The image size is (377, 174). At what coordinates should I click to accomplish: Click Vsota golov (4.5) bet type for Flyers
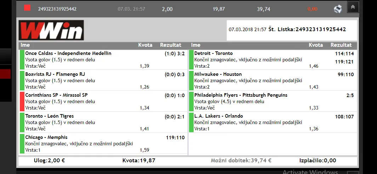click(x=229, y=102)
